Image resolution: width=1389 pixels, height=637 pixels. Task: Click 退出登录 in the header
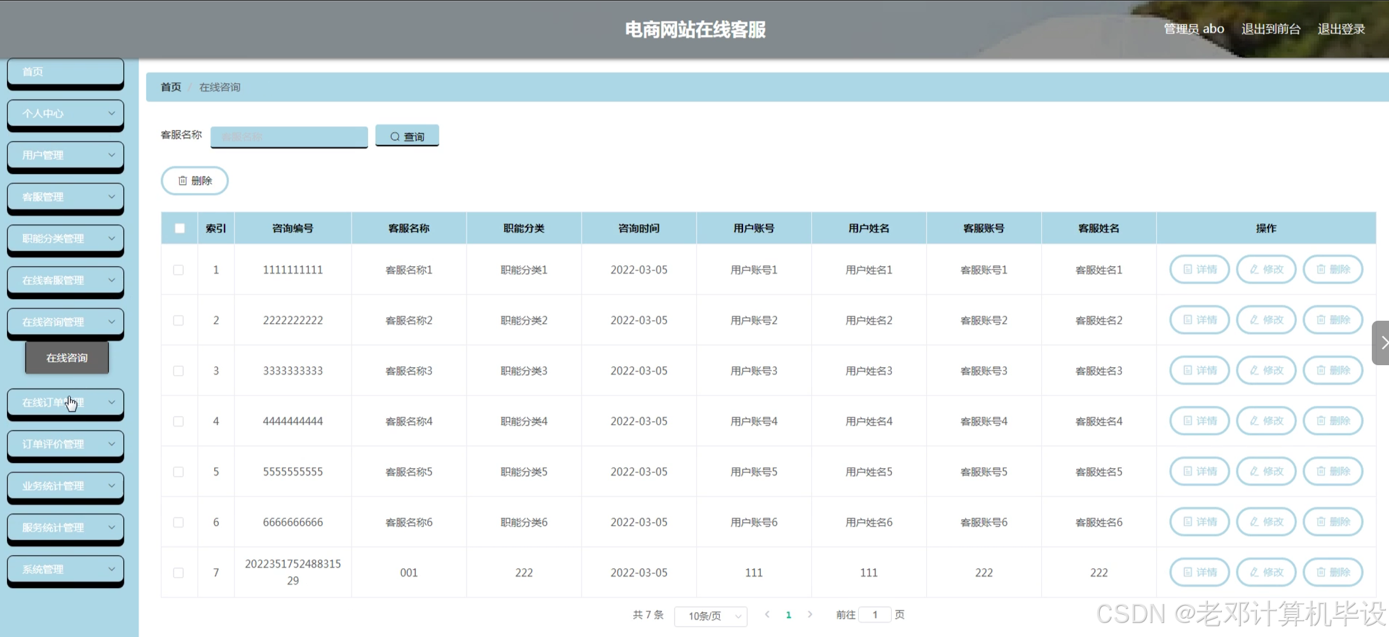click(1341, 29)
